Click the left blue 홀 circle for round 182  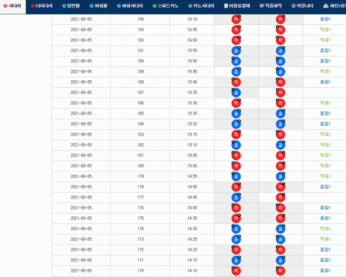[236, 145]
